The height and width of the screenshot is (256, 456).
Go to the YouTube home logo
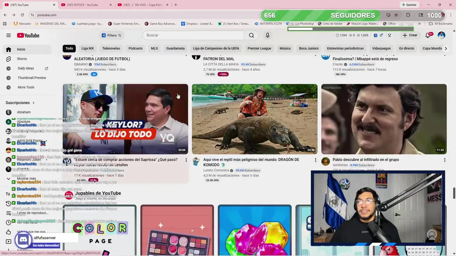coord(28,35)
